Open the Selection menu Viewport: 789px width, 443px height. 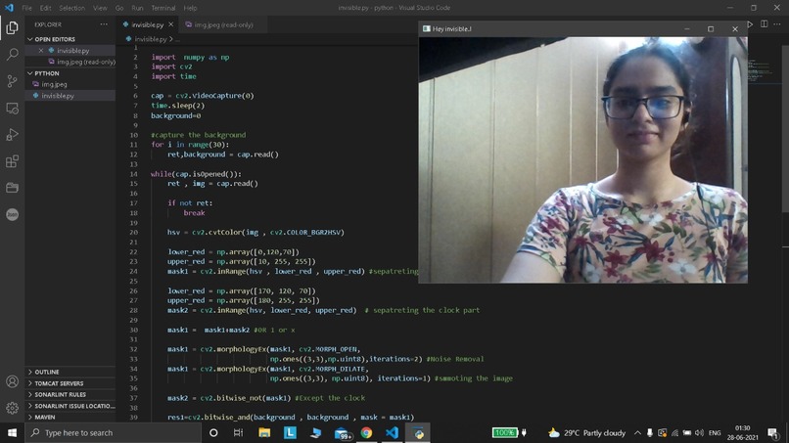click(72, 8)
